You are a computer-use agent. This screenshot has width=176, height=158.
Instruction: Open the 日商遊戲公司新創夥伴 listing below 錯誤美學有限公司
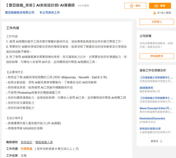(156, 98)
